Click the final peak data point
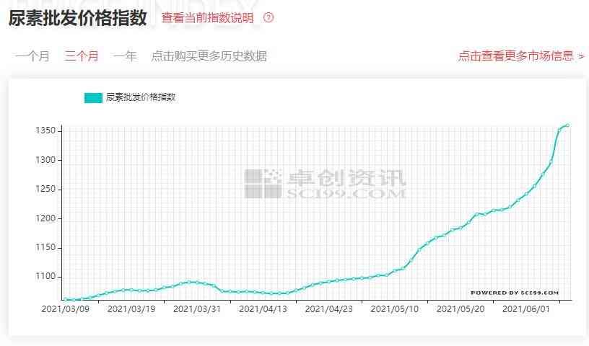The width and height of the screenshot is (589, 346). coord(567,125)
